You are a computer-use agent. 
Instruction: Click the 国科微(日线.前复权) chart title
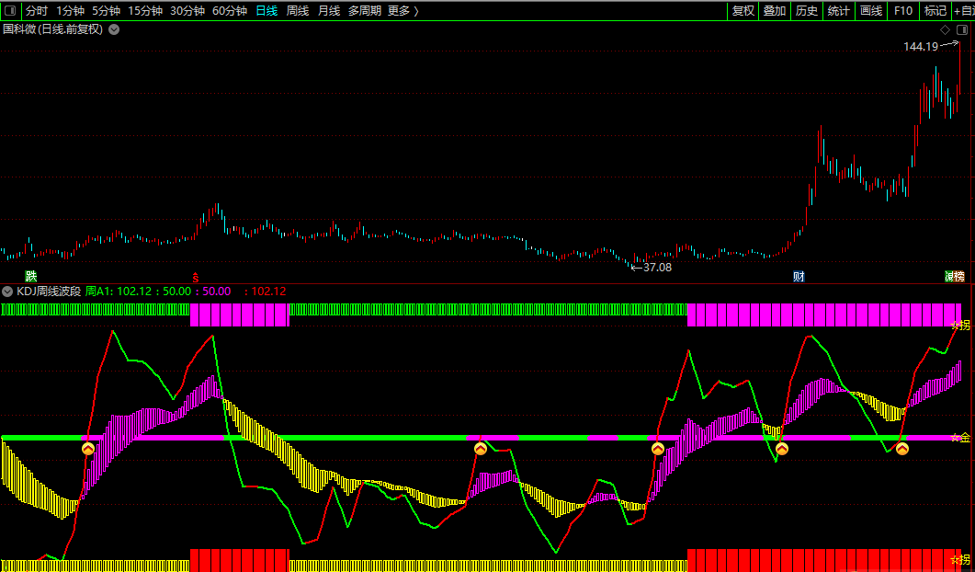click(x=53, y=29)
